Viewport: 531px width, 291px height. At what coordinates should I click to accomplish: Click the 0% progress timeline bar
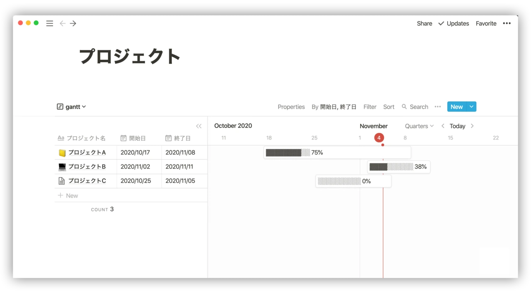[353, 181]
